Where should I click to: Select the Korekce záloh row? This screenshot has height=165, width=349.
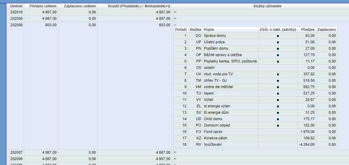[256, 138]
